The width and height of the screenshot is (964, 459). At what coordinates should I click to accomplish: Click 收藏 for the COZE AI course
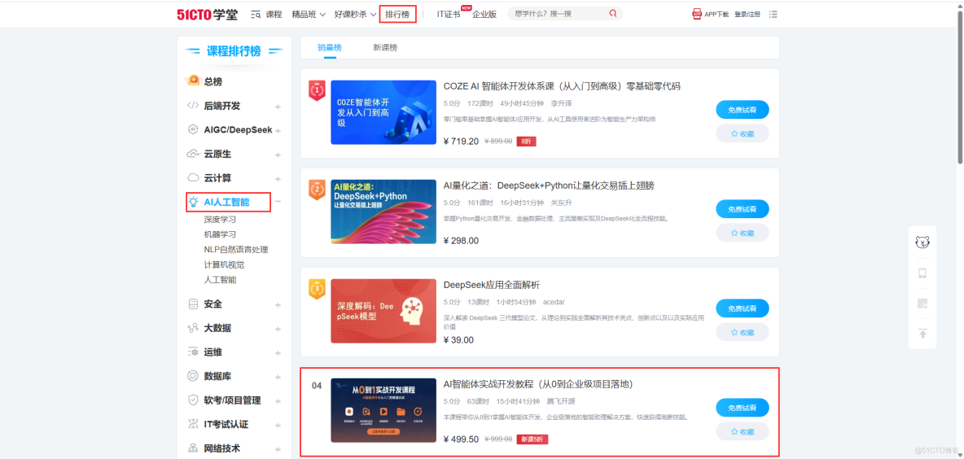(x=742, y=133)
